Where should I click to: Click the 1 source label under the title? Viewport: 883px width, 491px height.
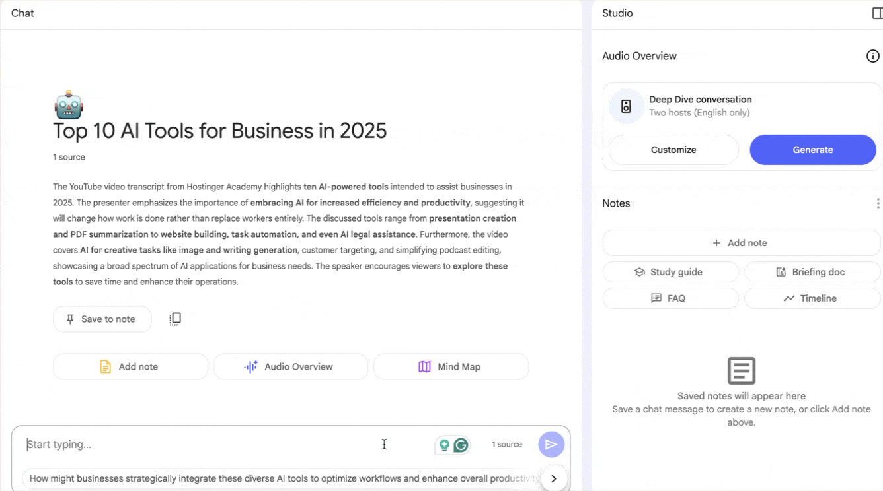[x=69, y=157]
